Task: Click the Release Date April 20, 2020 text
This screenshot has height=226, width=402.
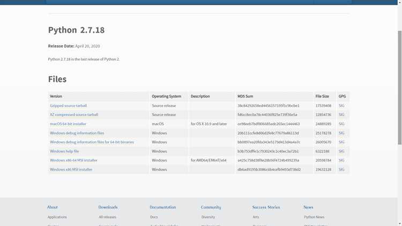Action: (x=74, y=46)
